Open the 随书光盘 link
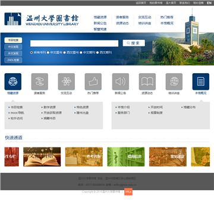214x214 pixels. [x=83, y=113]
